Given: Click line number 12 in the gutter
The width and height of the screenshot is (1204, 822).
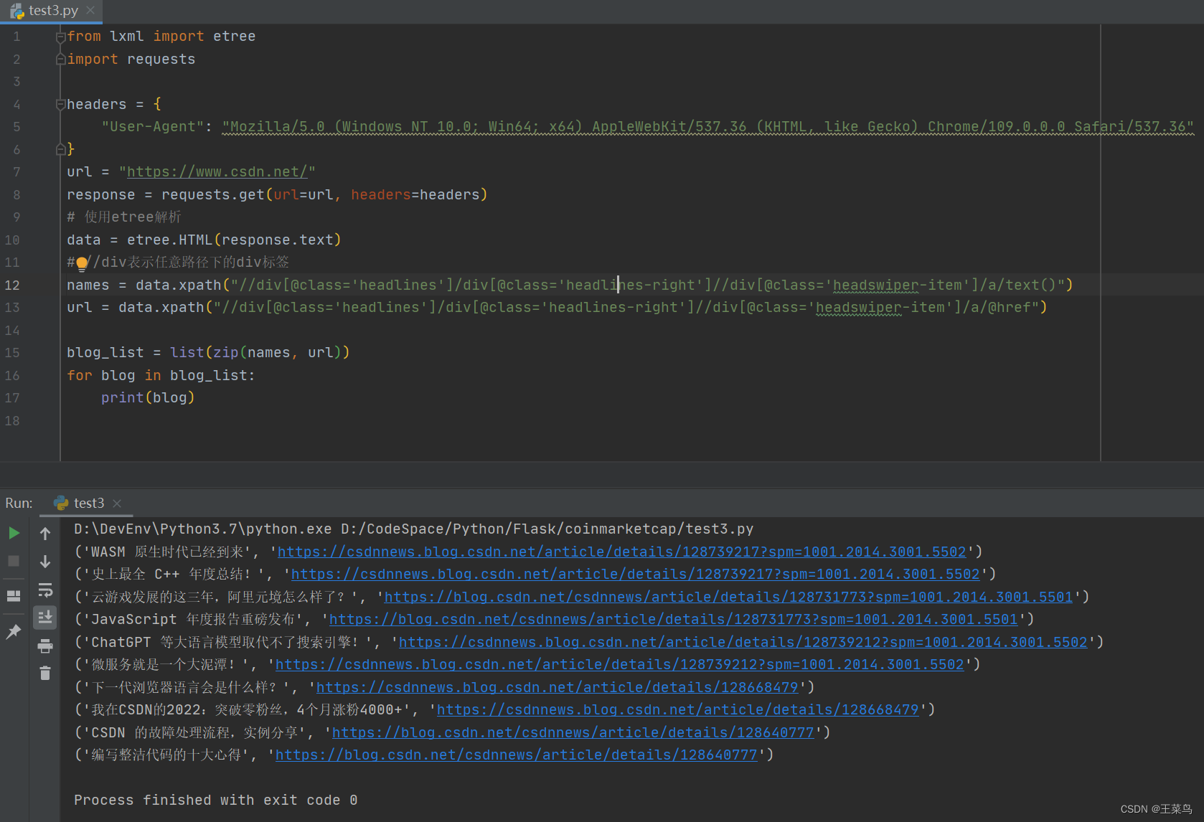Looking at the screenshot, I should pyautogui.click(x=12, y=285).
